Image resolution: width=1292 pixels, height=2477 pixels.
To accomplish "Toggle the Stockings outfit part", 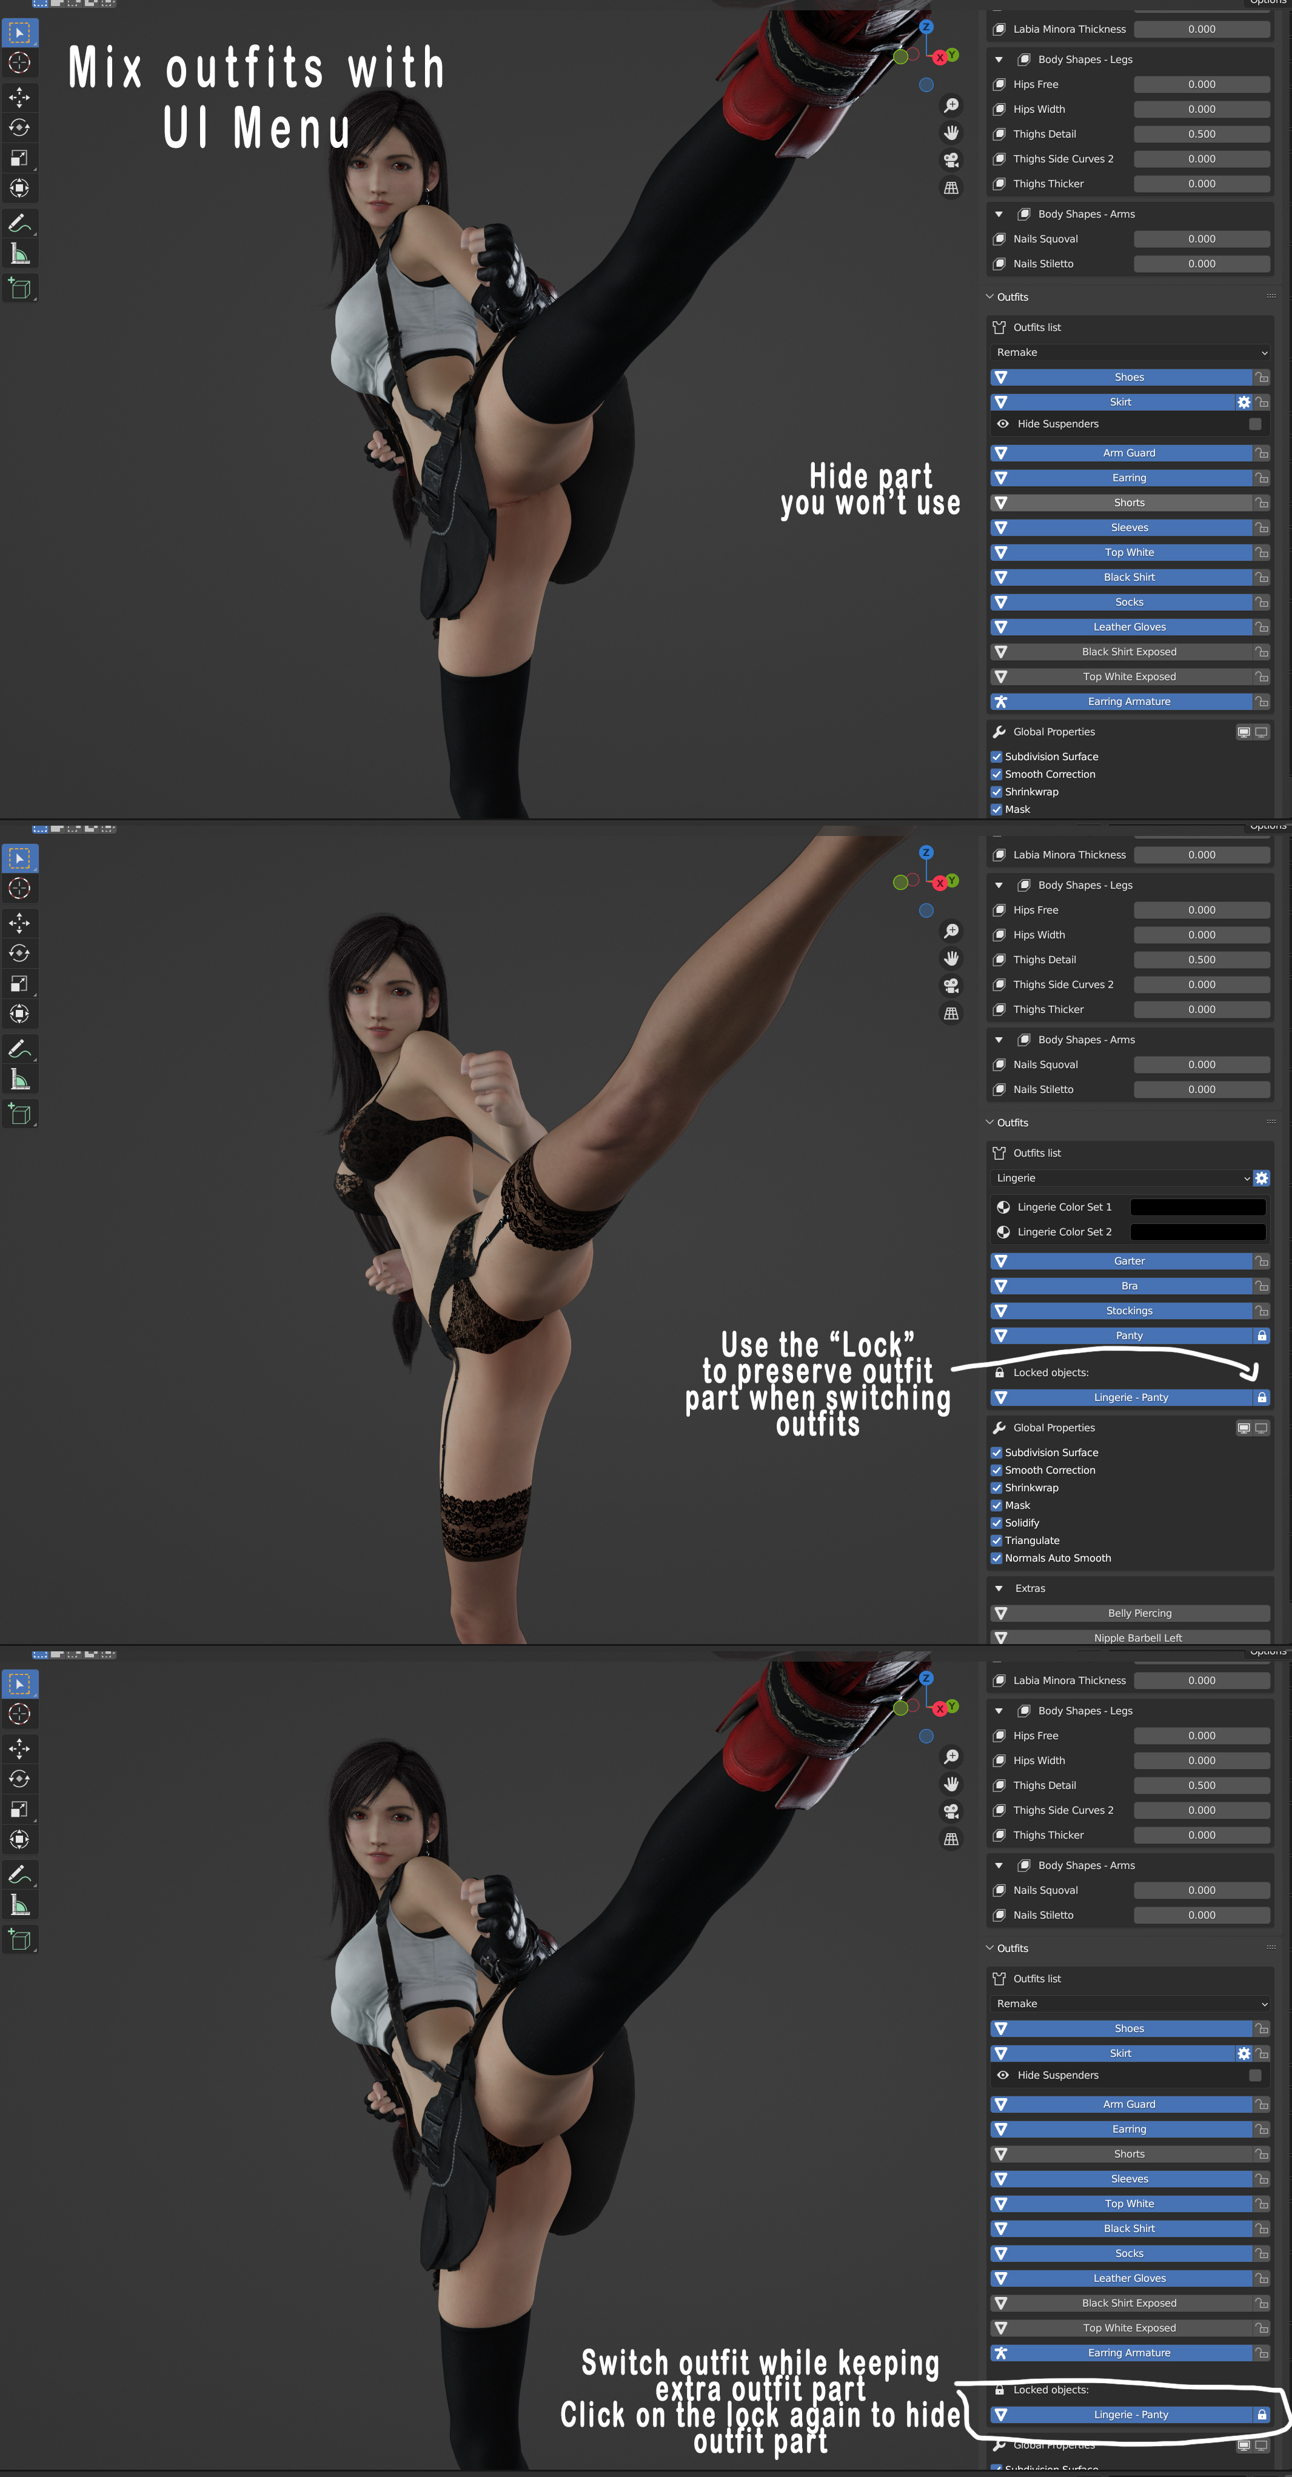I will (x=1121, y=1311).
